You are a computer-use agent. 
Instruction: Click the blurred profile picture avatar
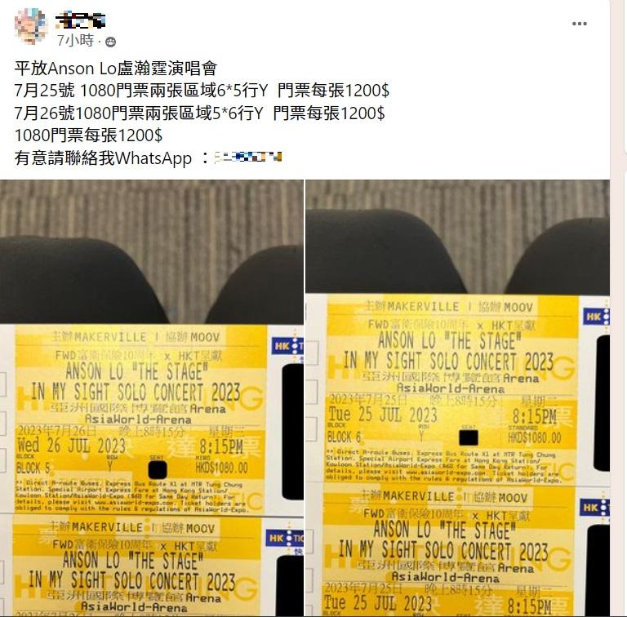tap(31, 25)
